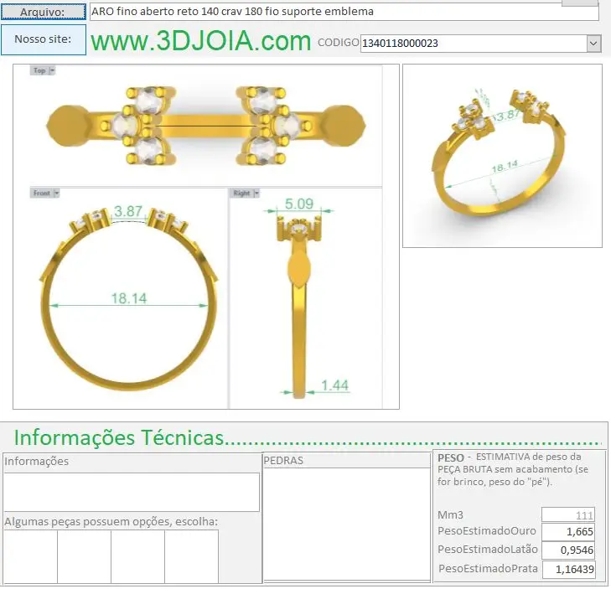The width and height of the screenshot is (611, 589).
Task: Click the CODIGO label
Action: tap(339, 43)
